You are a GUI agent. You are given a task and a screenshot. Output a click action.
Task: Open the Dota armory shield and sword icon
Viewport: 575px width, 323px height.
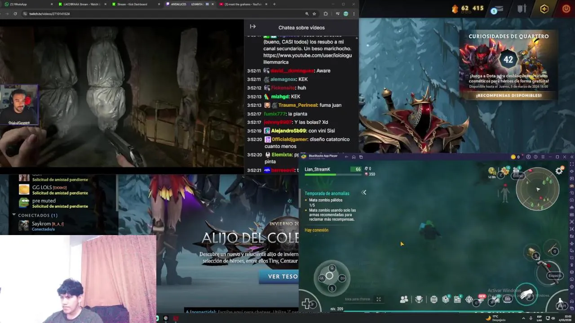point(522,9)
